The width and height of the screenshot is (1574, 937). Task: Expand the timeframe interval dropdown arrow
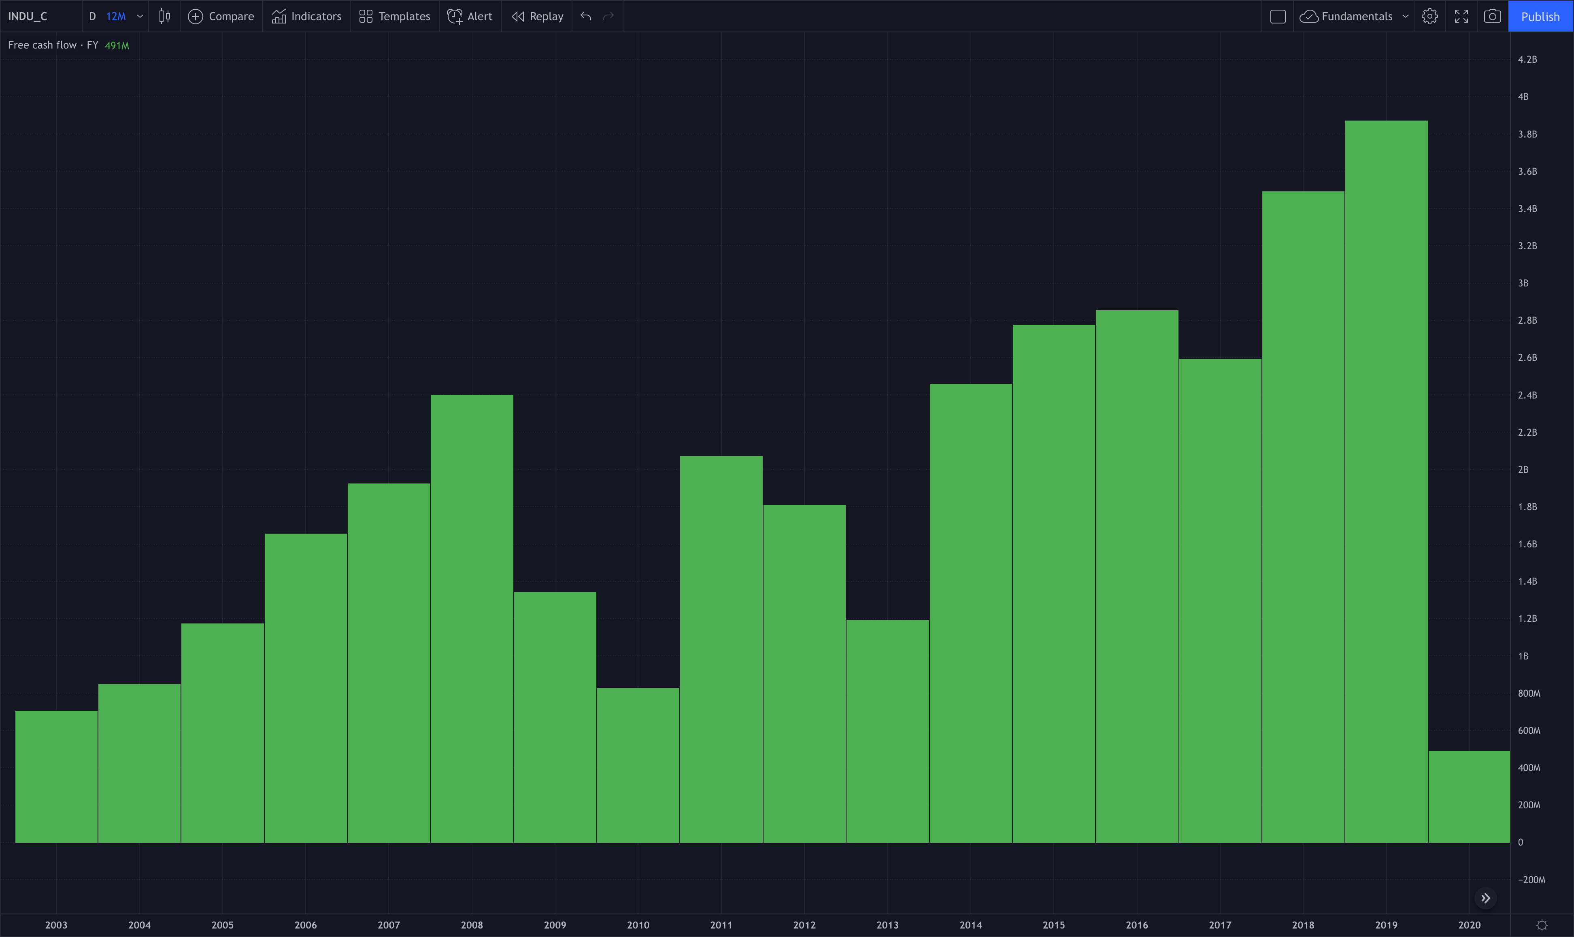click(140, 17)
